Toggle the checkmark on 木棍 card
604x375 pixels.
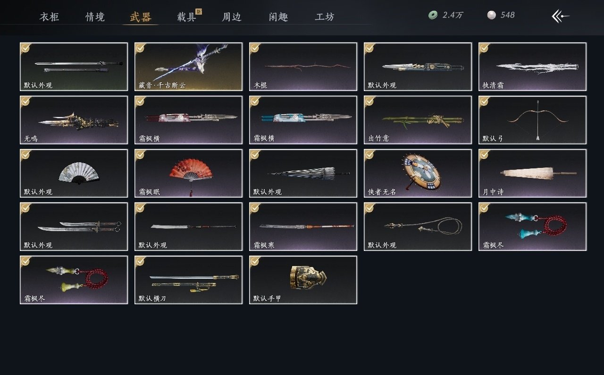pyautogui.click(x=255, y=48)
